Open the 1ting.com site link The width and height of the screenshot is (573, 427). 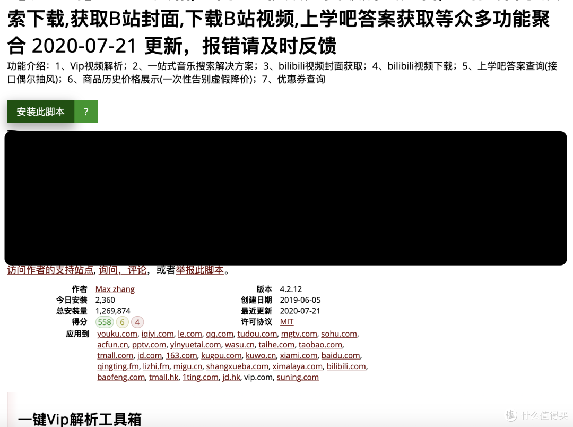[201, 377]
